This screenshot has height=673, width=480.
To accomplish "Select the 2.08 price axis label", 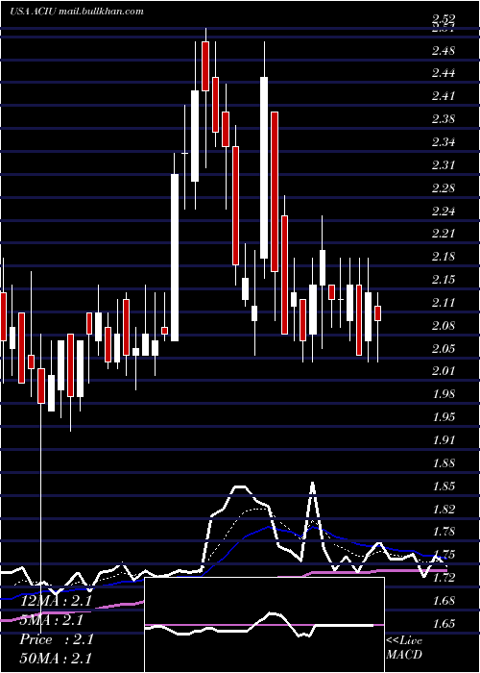I will tap(443, 326).
